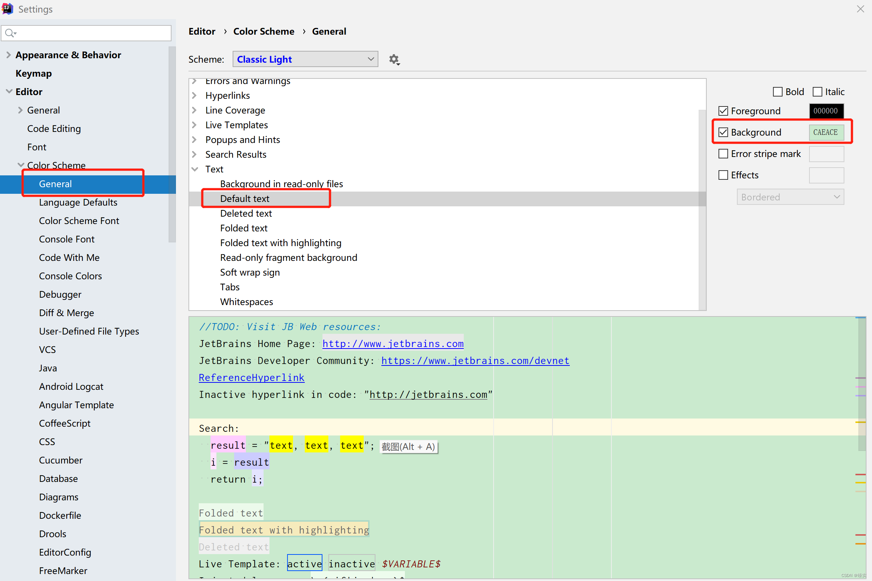Enable the Italic checkbox
Screen dimensions: 872x581
point(817,92)
